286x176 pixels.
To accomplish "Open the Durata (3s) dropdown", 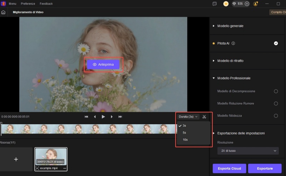I will (188, 117).
